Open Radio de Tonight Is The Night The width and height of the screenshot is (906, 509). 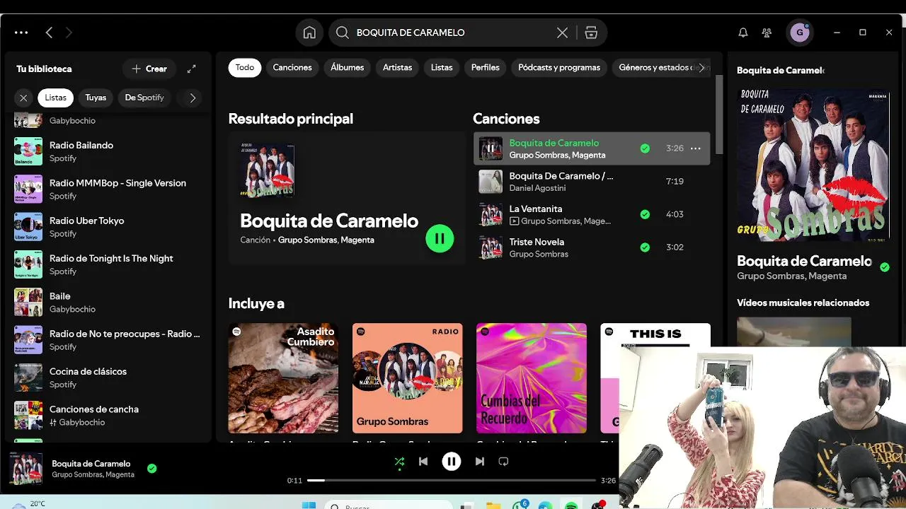click(x=108, y=264)
